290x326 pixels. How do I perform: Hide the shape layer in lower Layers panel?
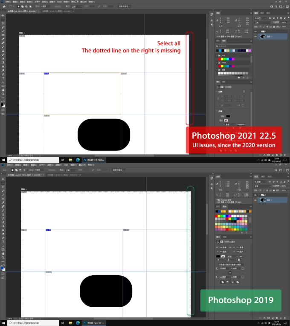[255, 200]
